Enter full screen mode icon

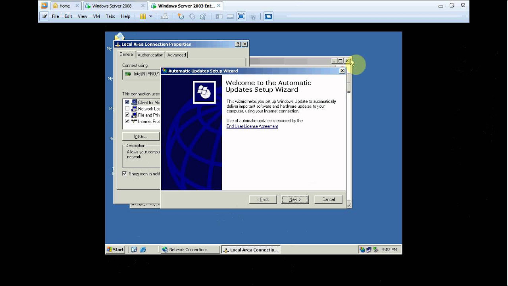(241, 16)
